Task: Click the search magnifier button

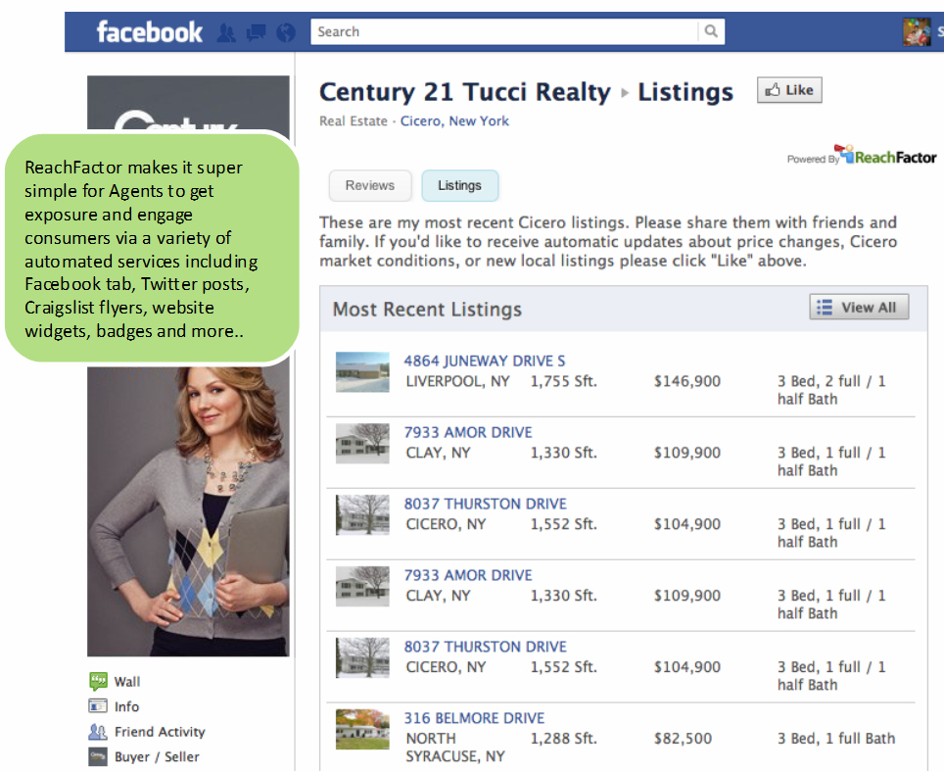Action: click(711, 31)
